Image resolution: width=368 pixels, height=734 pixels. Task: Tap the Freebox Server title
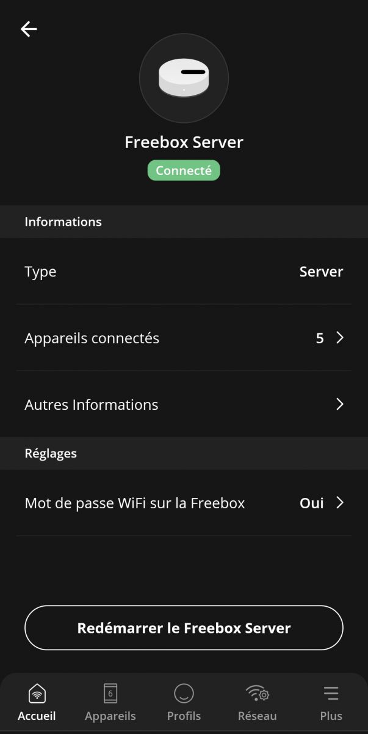pyautogui.click(x=184, y=143)
